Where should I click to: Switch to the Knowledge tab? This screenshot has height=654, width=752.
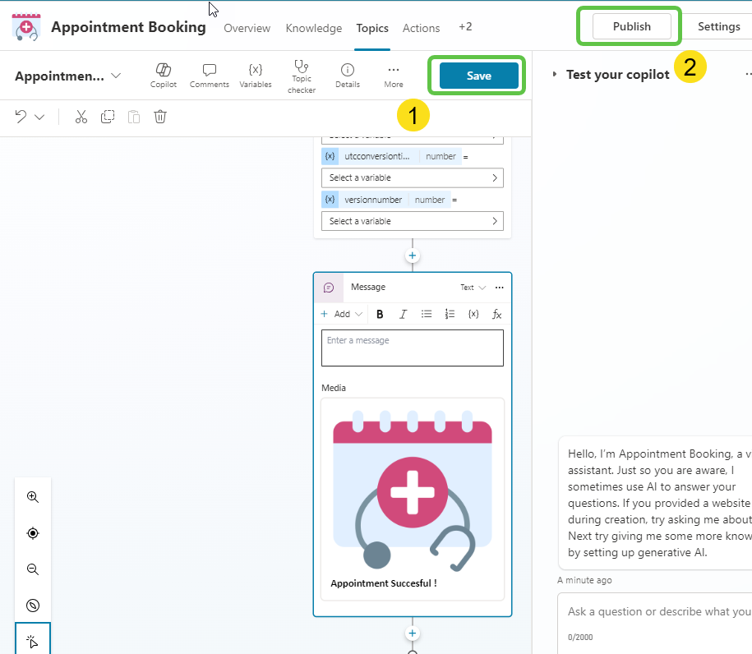313,28
